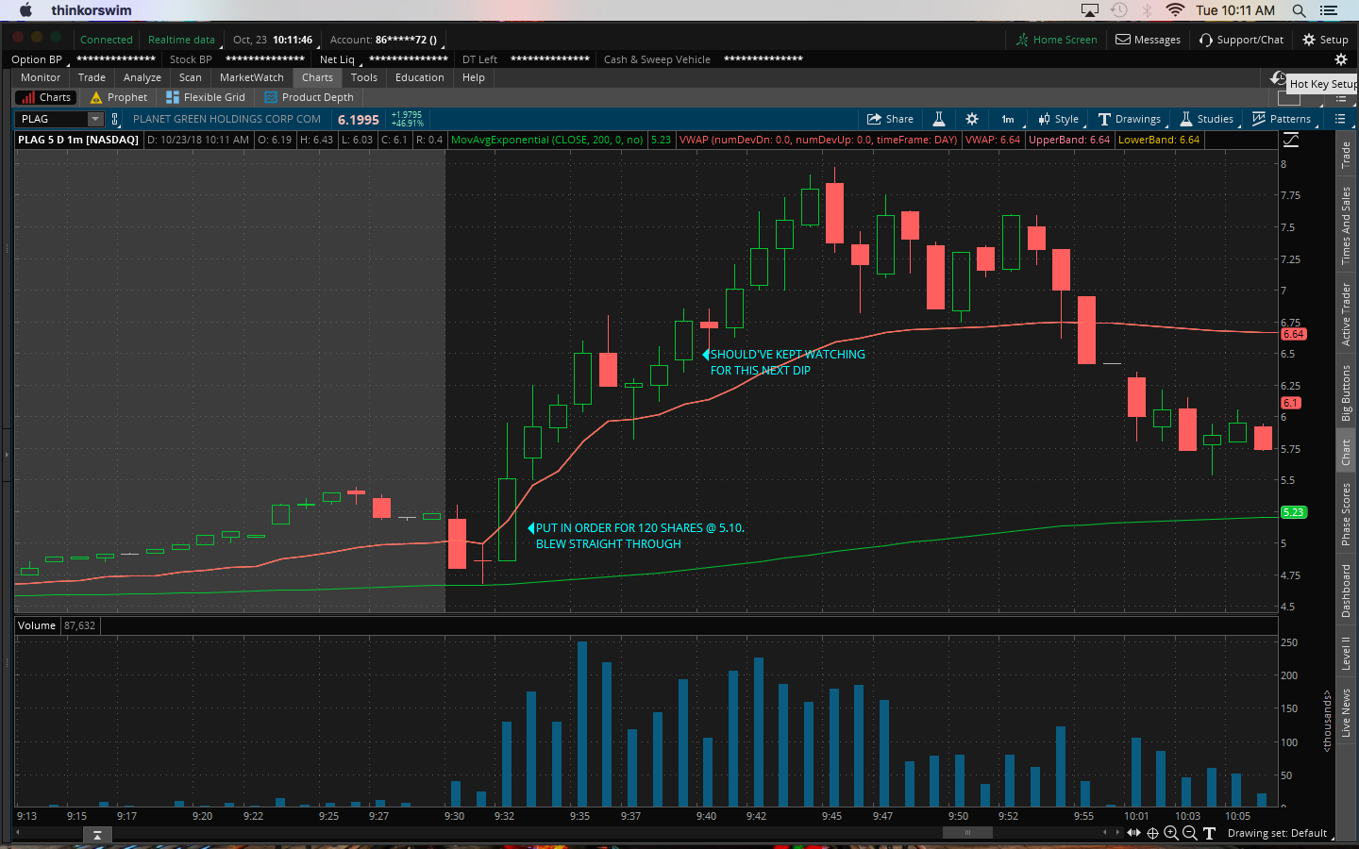Screen dimensions: 1359x849
Task: Switch to Flexible Grid layout
Action: 206,97
